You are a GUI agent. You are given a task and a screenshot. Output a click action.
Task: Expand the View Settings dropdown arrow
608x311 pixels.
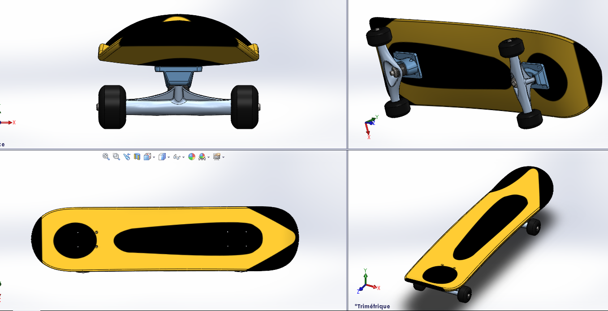tap(223, 157)
